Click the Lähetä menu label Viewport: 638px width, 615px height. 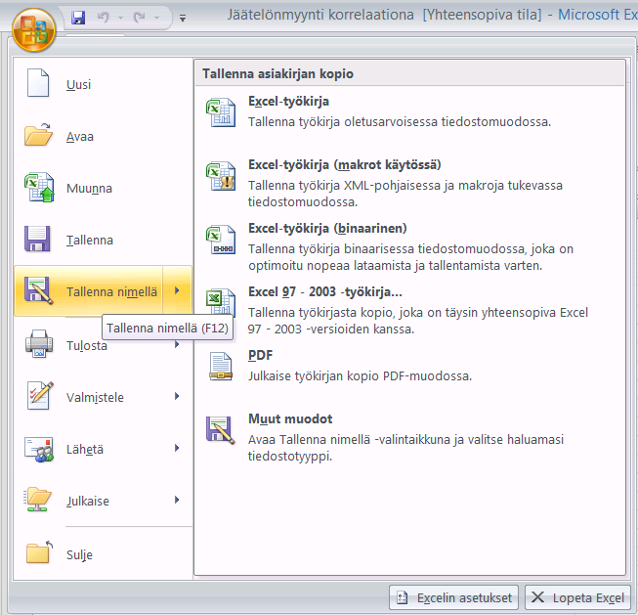coord(85,449)
